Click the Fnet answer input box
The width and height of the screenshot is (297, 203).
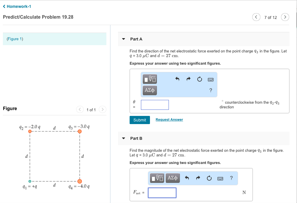pyautogui.click(x=162, y=193)
